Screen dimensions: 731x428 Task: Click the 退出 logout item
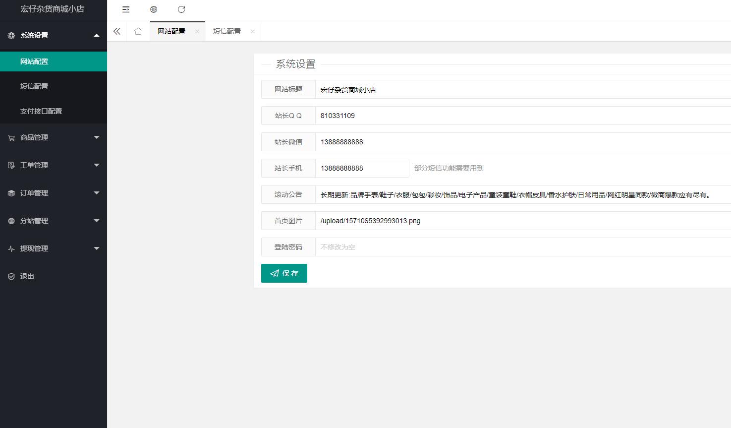(27, 276)
